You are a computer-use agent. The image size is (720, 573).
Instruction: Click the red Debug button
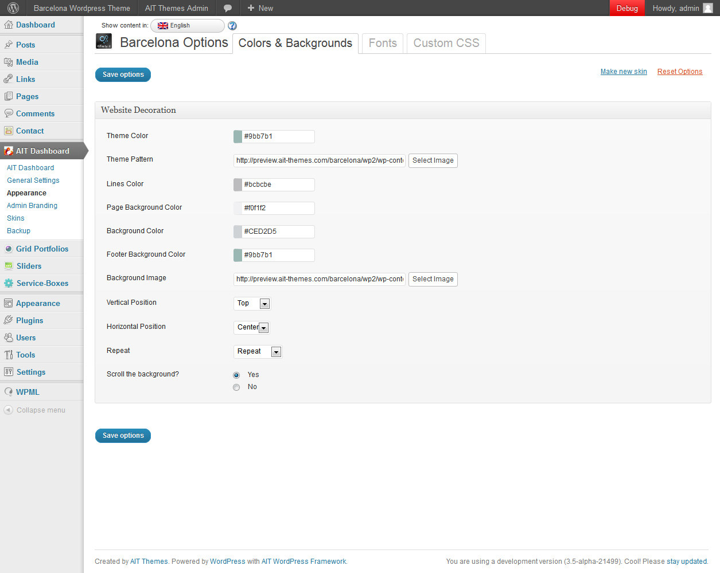point(627,8)
